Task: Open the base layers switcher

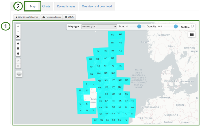Action: coord(19,74)
